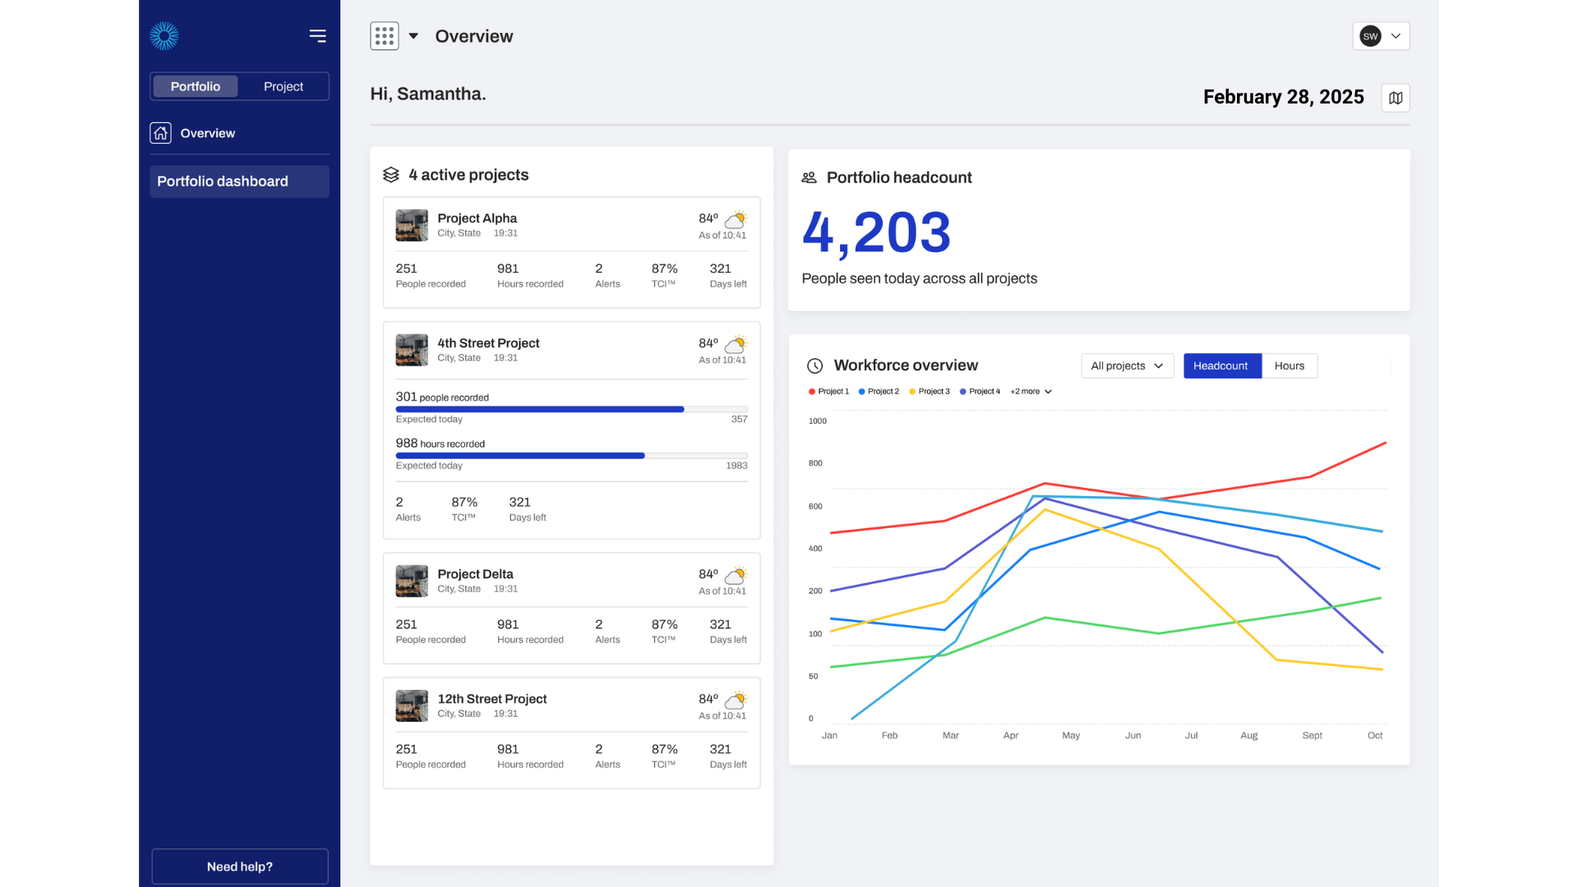Open the All projects dropdown
Image resolution: width=1578 pixels, height=887 pixels.
click(1127, 365)
